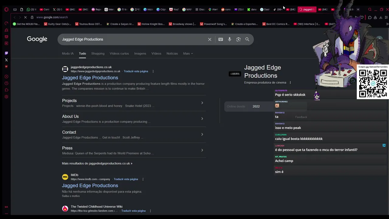Viewport: 389px width, 219px height.
Task: Switch to the Modo IA tab
Action: [68, 54]
